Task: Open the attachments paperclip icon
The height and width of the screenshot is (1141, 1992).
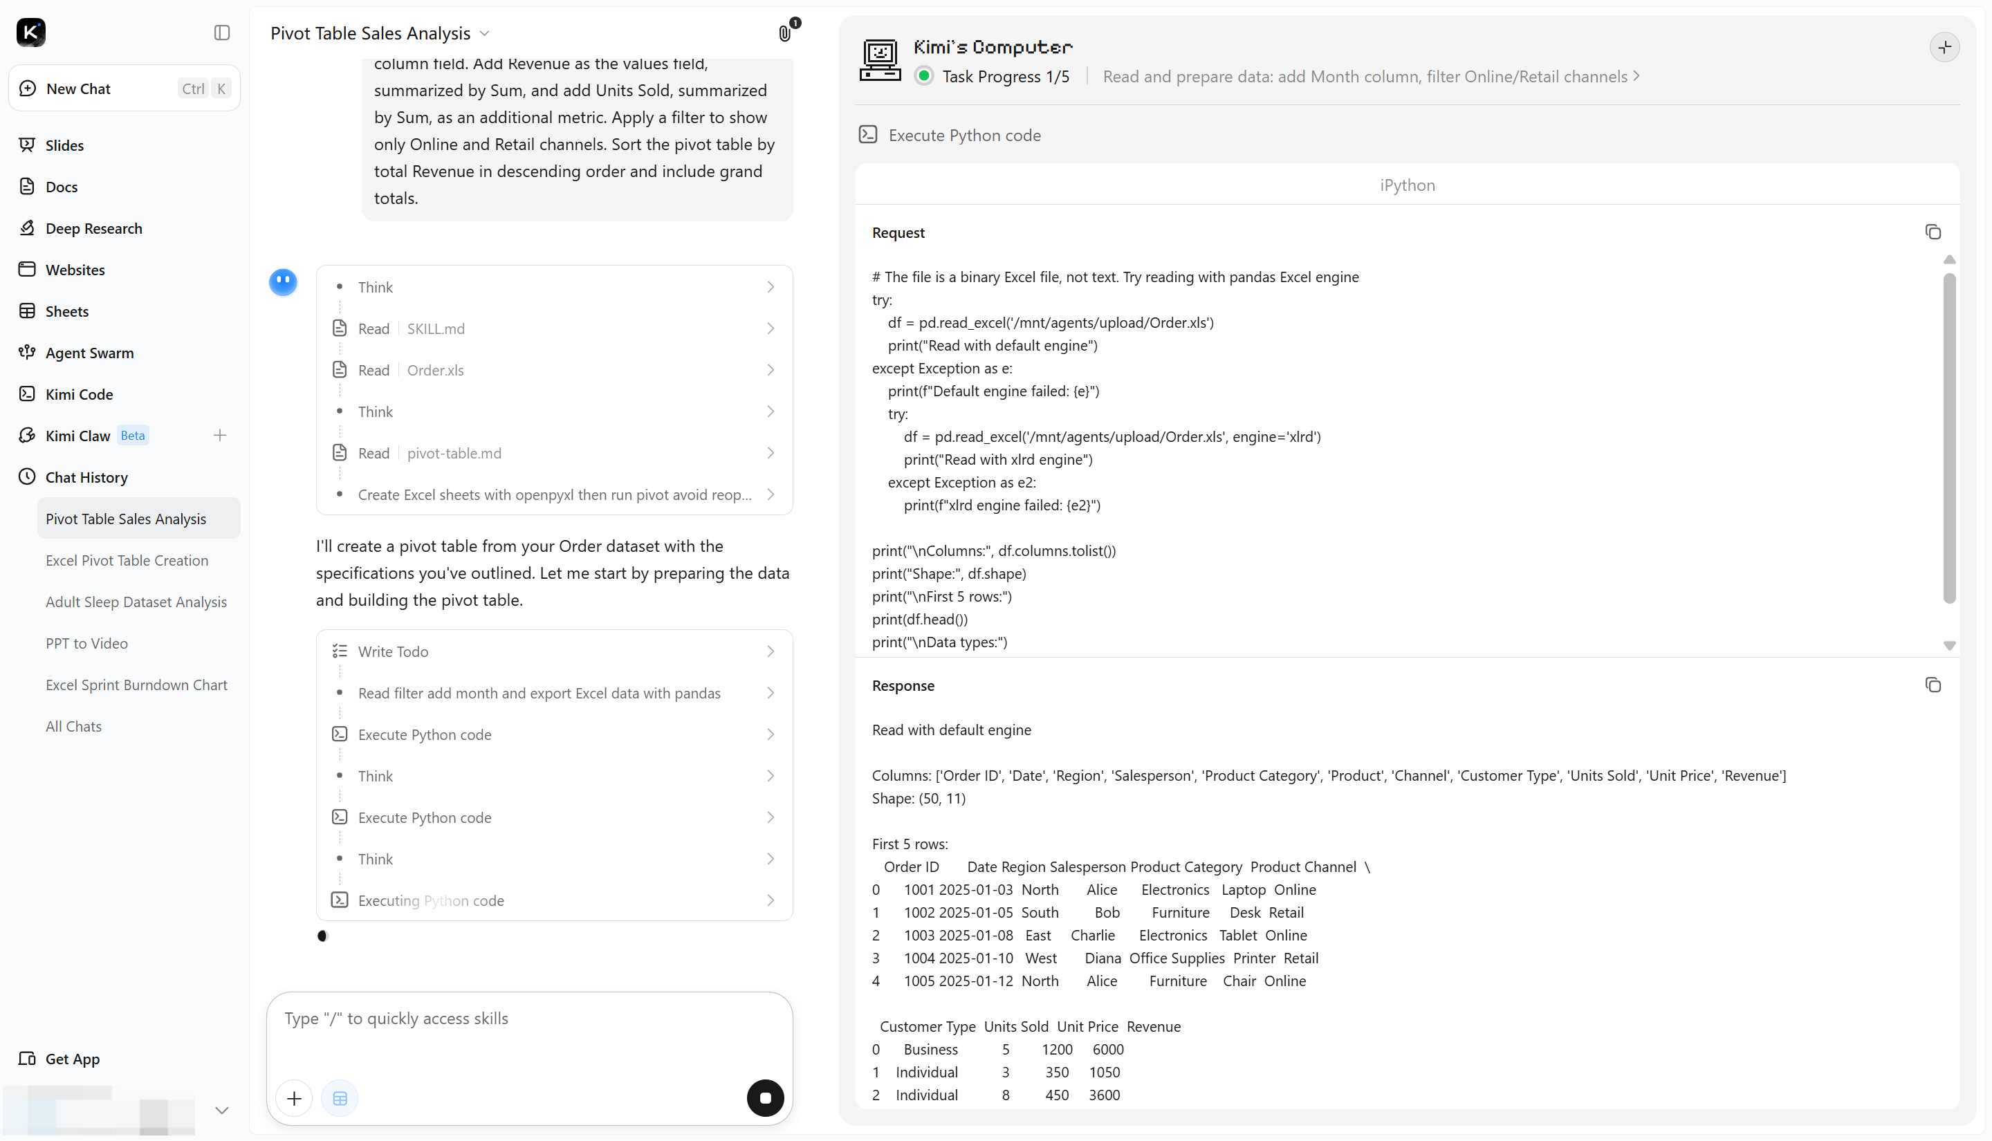Action: [784, 33]
